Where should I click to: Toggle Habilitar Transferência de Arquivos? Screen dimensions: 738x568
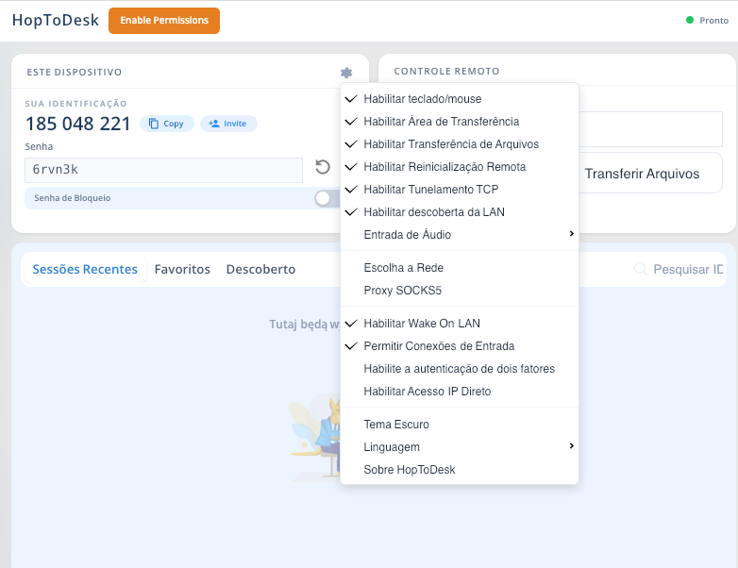[x=460, y=144]
